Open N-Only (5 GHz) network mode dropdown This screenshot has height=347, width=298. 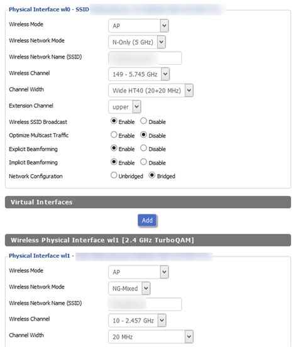click(137, 42)
